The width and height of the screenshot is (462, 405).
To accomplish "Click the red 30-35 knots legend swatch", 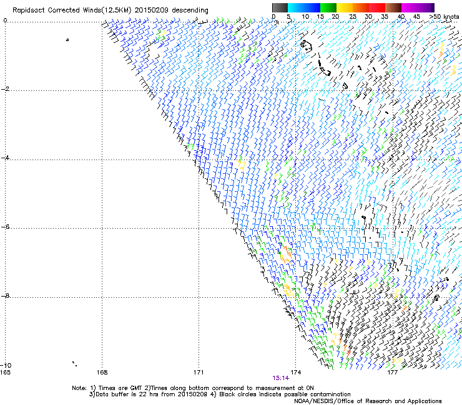I will click(377, 7).
